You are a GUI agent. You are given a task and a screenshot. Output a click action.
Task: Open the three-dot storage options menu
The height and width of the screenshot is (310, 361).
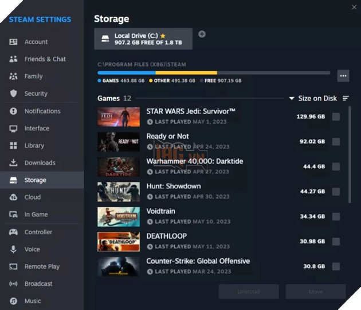coord(343,76)
